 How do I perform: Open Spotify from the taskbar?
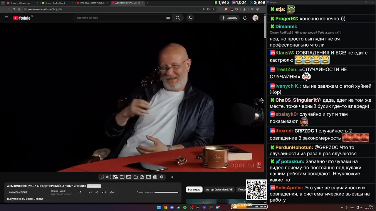tap(185, 207)
